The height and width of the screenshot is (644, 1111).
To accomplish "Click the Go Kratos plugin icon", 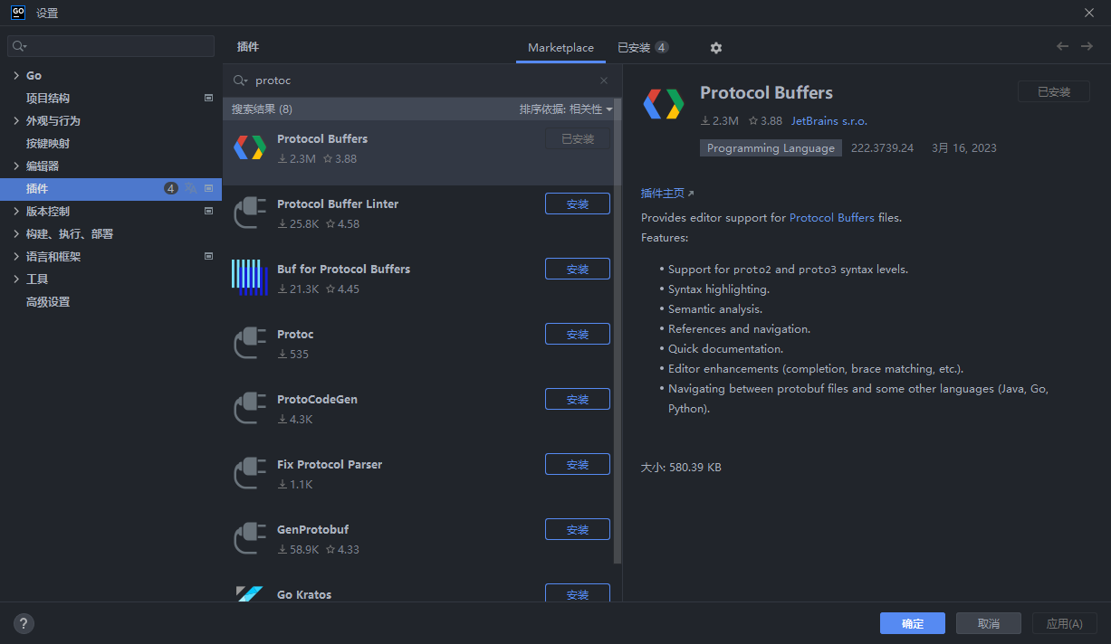I will point(249,594).
